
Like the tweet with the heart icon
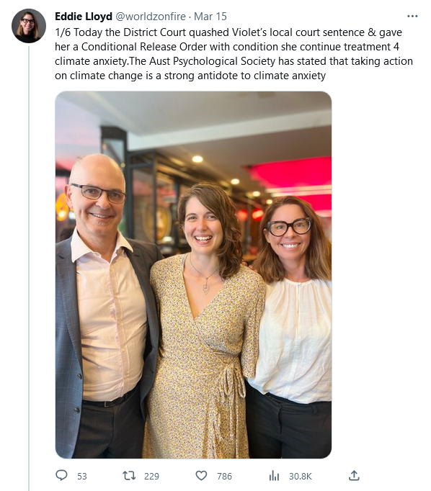(x=201, y=476)
